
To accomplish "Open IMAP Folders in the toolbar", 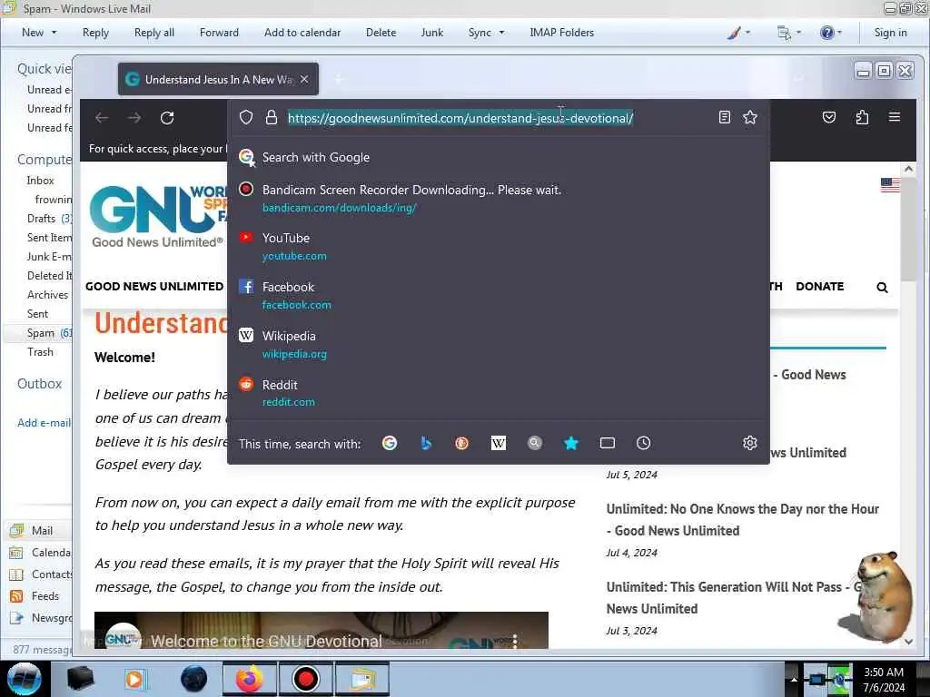I will 561,33.
